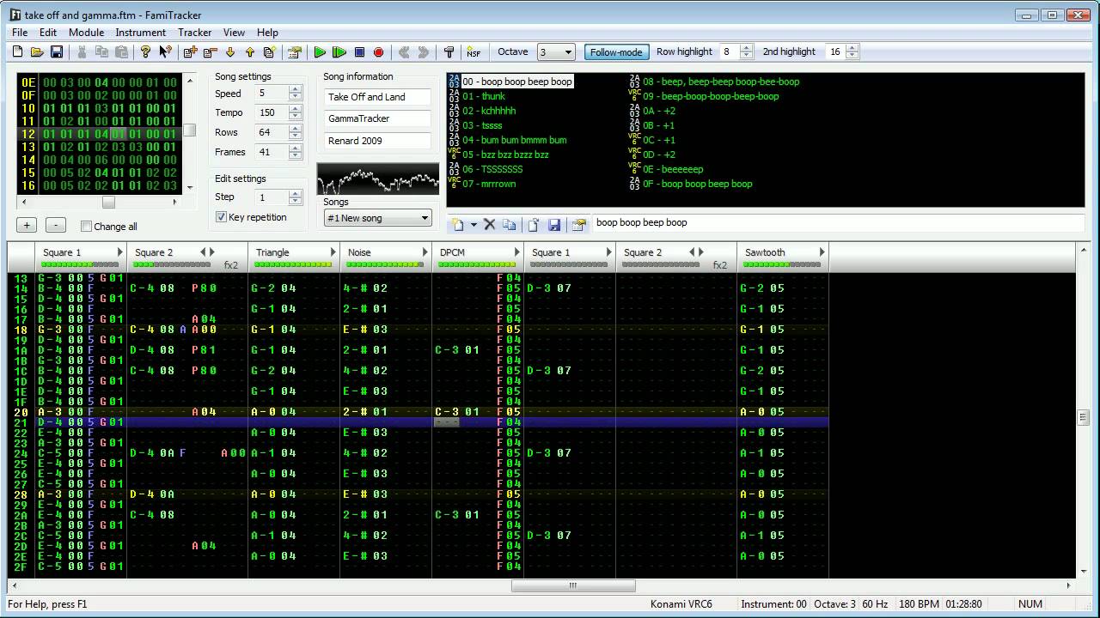Click the minus button under frame editor
Image resolution: width=1100 pixels, height=618 pixels.
pyautogui.click(x=55, y=226)
